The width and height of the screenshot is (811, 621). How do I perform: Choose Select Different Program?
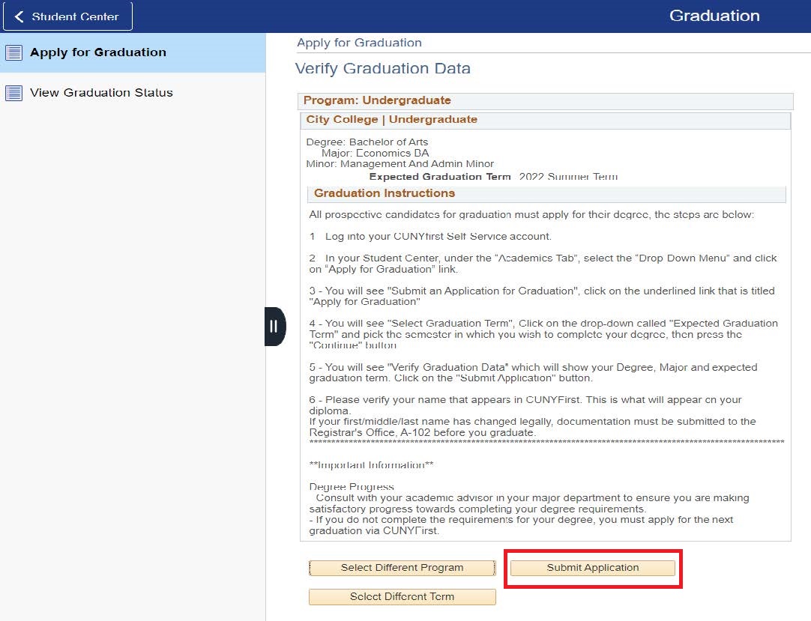402,568
